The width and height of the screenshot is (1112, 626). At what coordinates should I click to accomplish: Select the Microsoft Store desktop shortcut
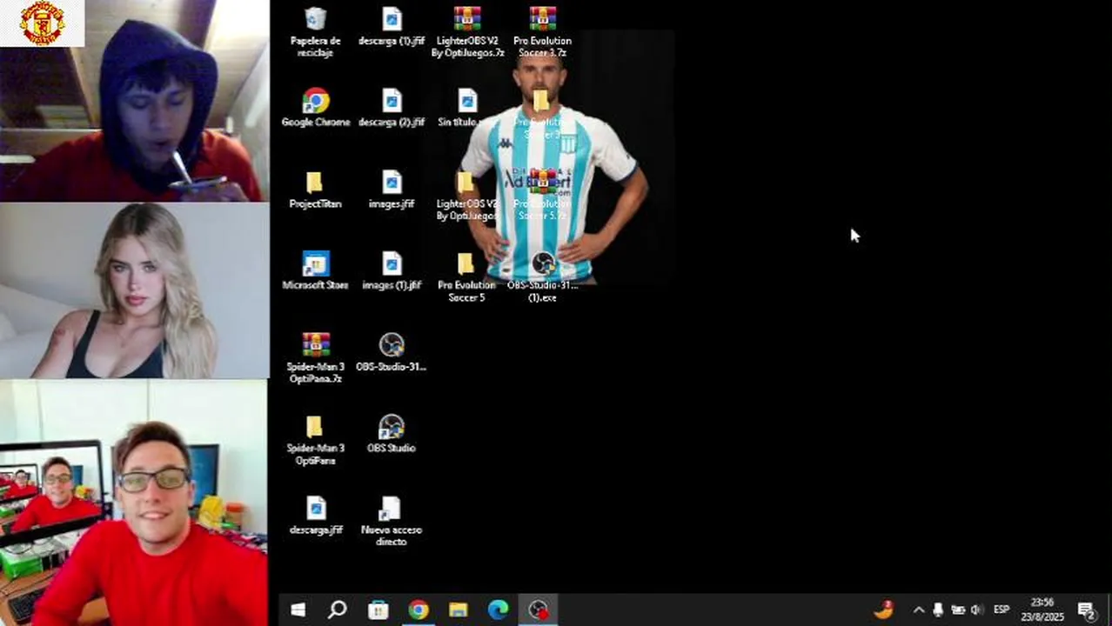[315, 270]
